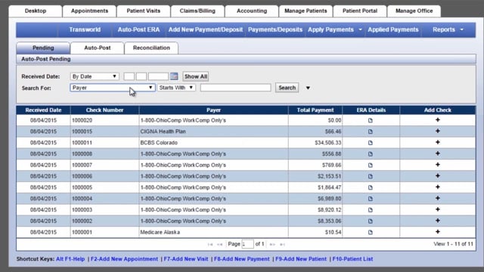Open the Claims/Billing tab

[197, 11]
